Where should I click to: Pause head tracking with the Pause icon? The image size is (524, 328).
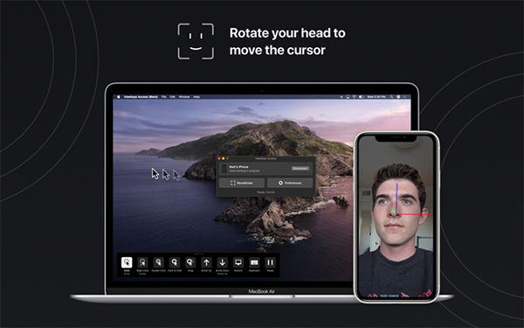click(x=270, y=262)
